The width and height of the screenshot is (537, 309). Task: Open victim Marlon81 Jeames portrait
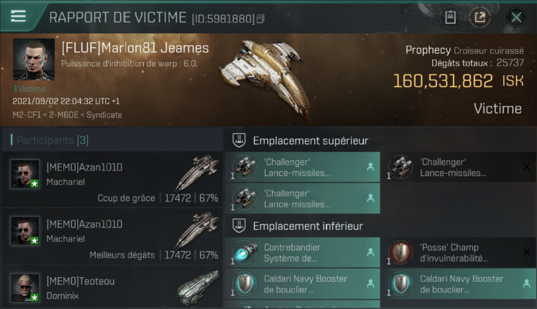(x=34, y=59)
